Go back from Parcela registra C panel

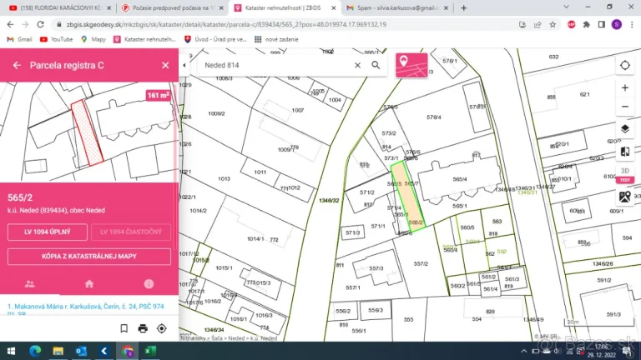[17, 65]
